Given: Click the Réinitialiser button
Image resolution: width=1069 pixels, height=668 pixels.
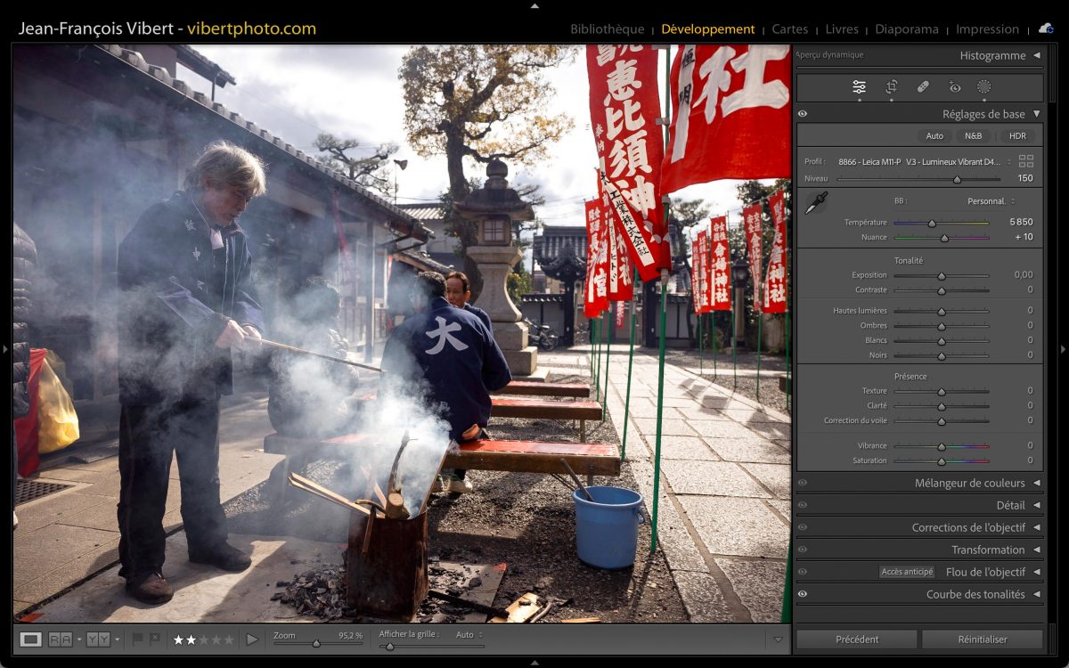Looking at the screenshot, I should click(x=982, y=639).
